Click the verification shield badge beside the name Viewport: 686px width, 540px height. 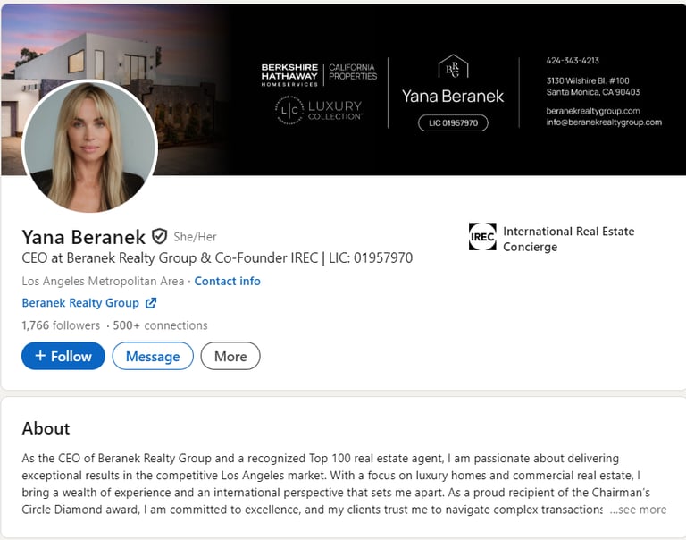pyautogui.click(x=159, y=237)
